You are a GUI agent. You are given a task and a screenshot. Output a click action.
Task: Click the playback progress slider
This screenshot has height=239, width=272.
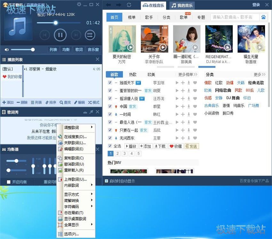(59, 23)
